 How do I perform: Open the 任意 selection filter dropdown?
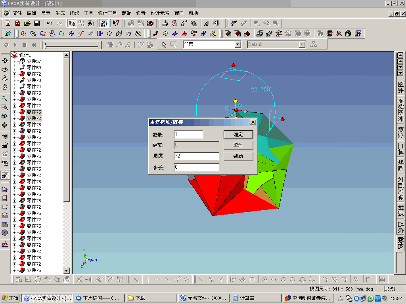pos(238,44)
